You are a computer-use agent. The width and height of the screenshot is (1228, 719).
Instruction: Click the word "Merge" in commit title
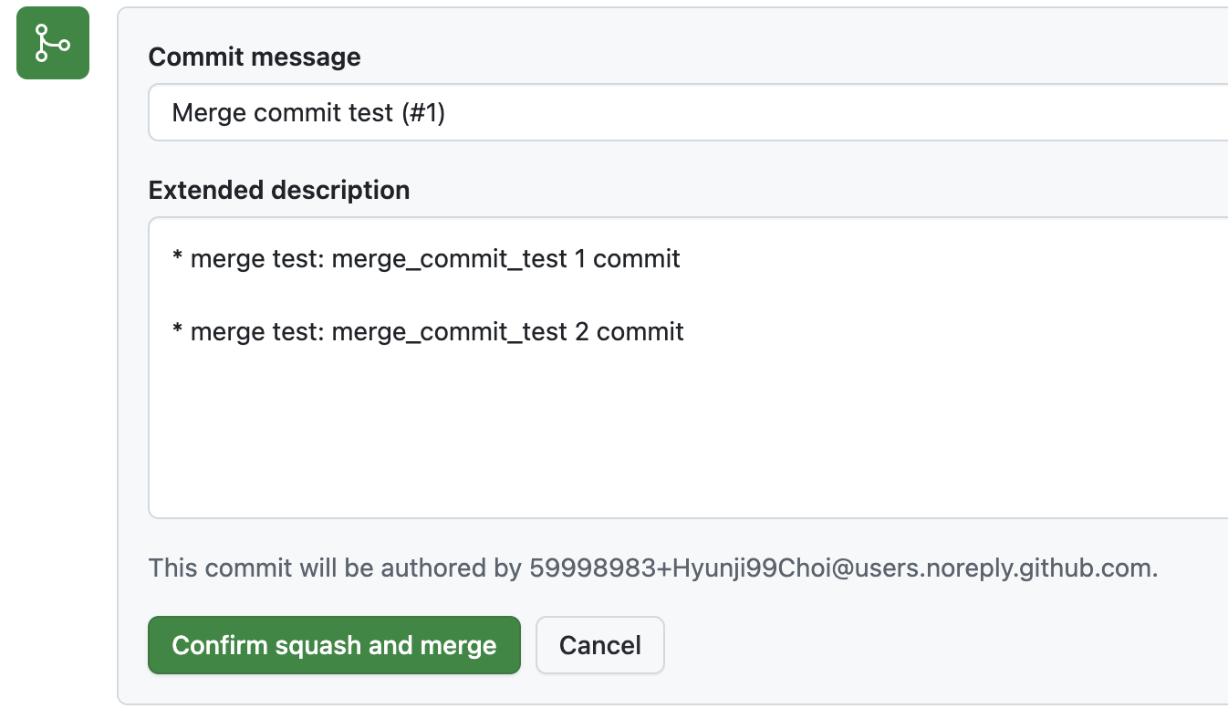pos(209,113)
